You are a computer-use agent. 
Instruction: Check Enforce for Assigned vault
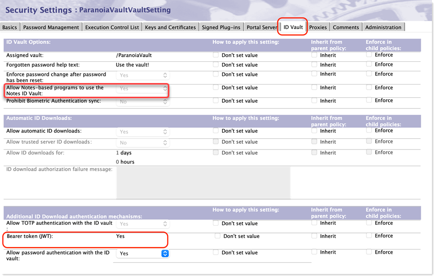[369, 55]
